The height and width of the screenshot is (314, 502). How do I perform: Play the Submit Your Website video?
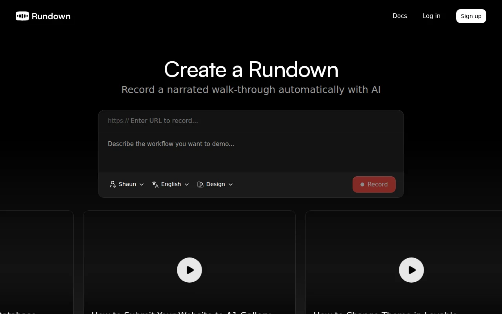pos(189,270)
